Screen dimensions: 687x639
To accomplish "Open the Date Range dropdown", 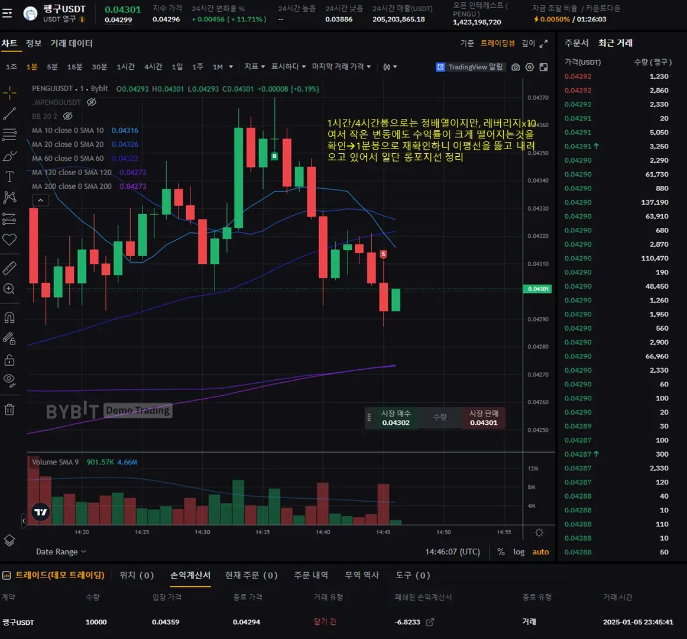I will pyautogui.click(x=61, y=551).
